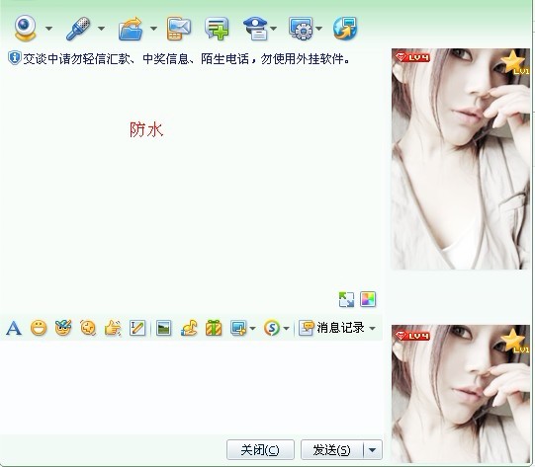Open emoticon picker smiley face
Screen dimensions: 535x467
tap(39, 329)
